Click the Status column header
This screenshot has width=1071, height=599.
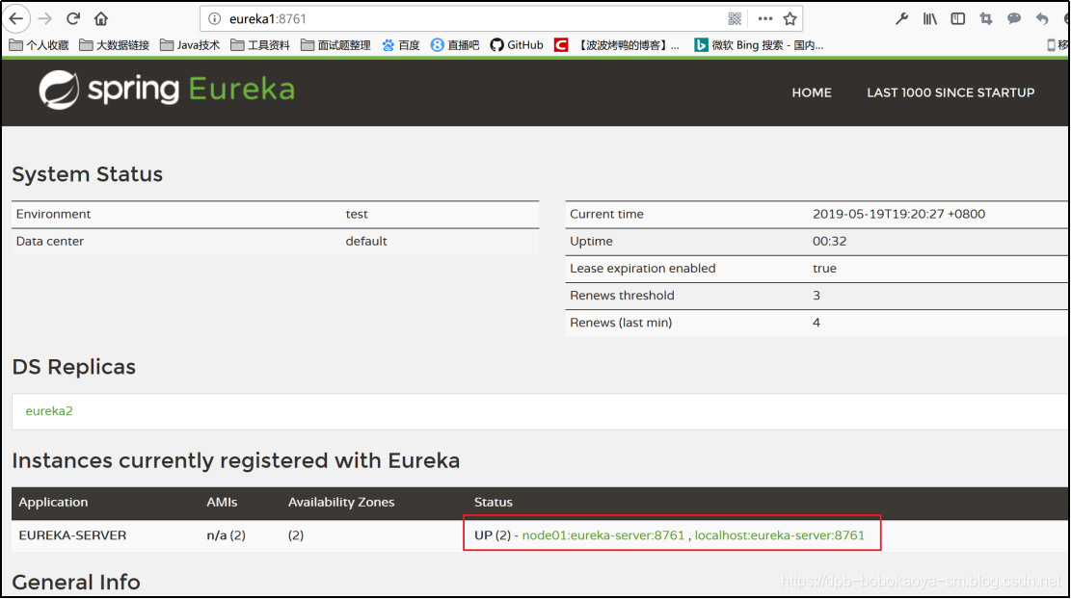[494, 502]
